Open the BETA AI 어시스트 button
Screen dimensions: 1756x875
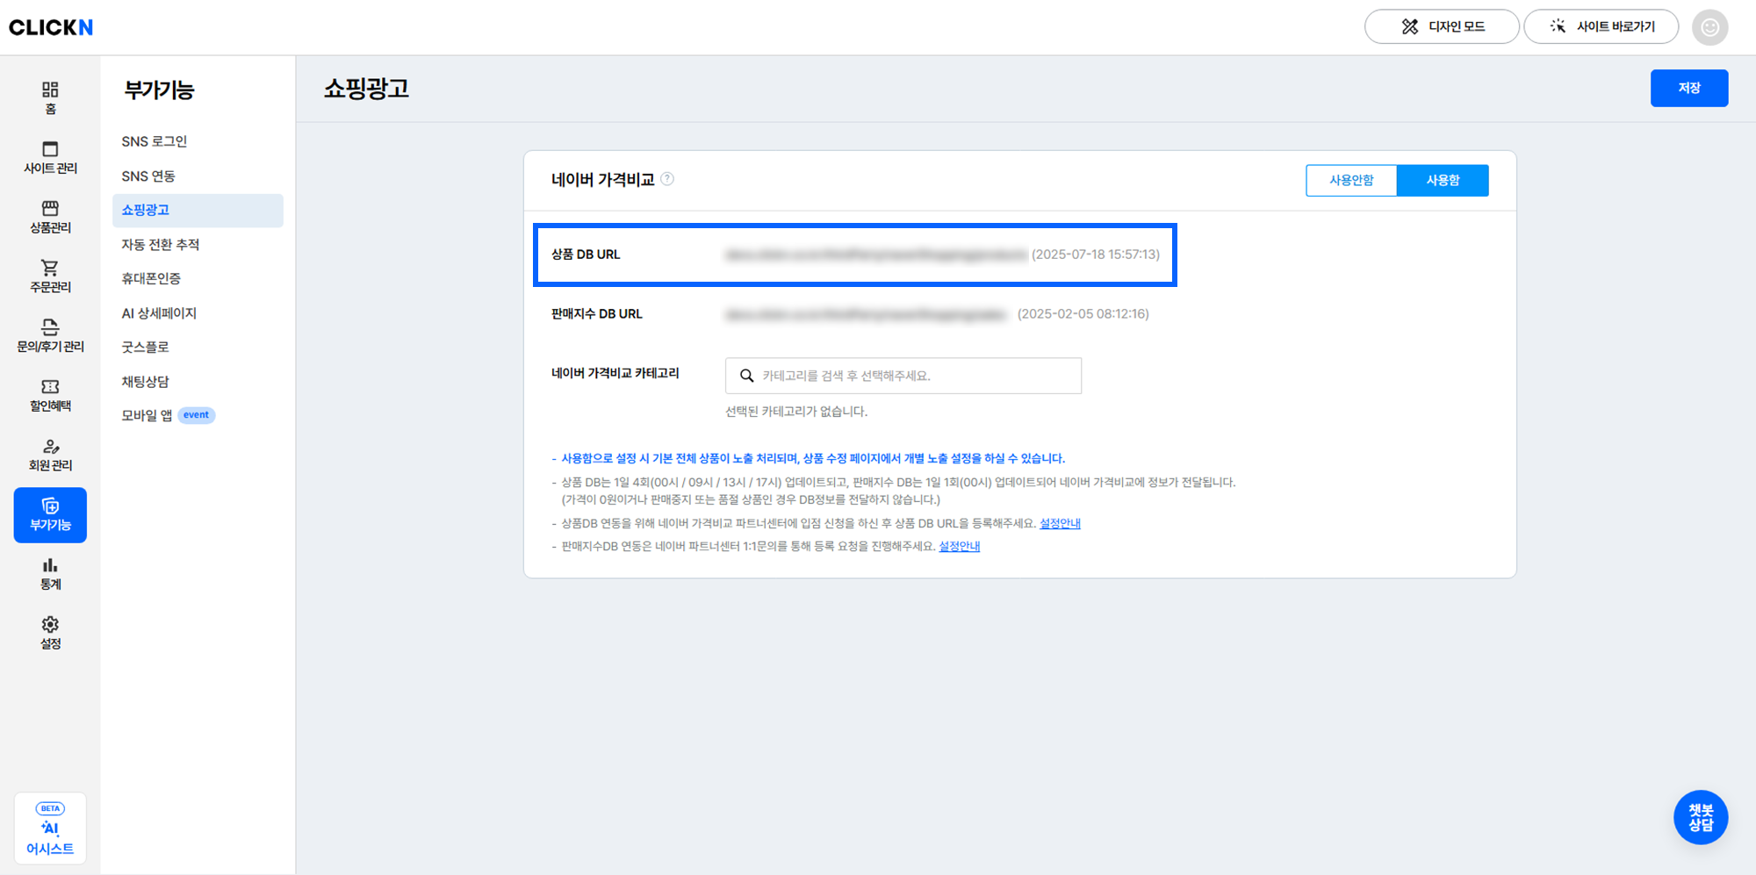(50, 828)
